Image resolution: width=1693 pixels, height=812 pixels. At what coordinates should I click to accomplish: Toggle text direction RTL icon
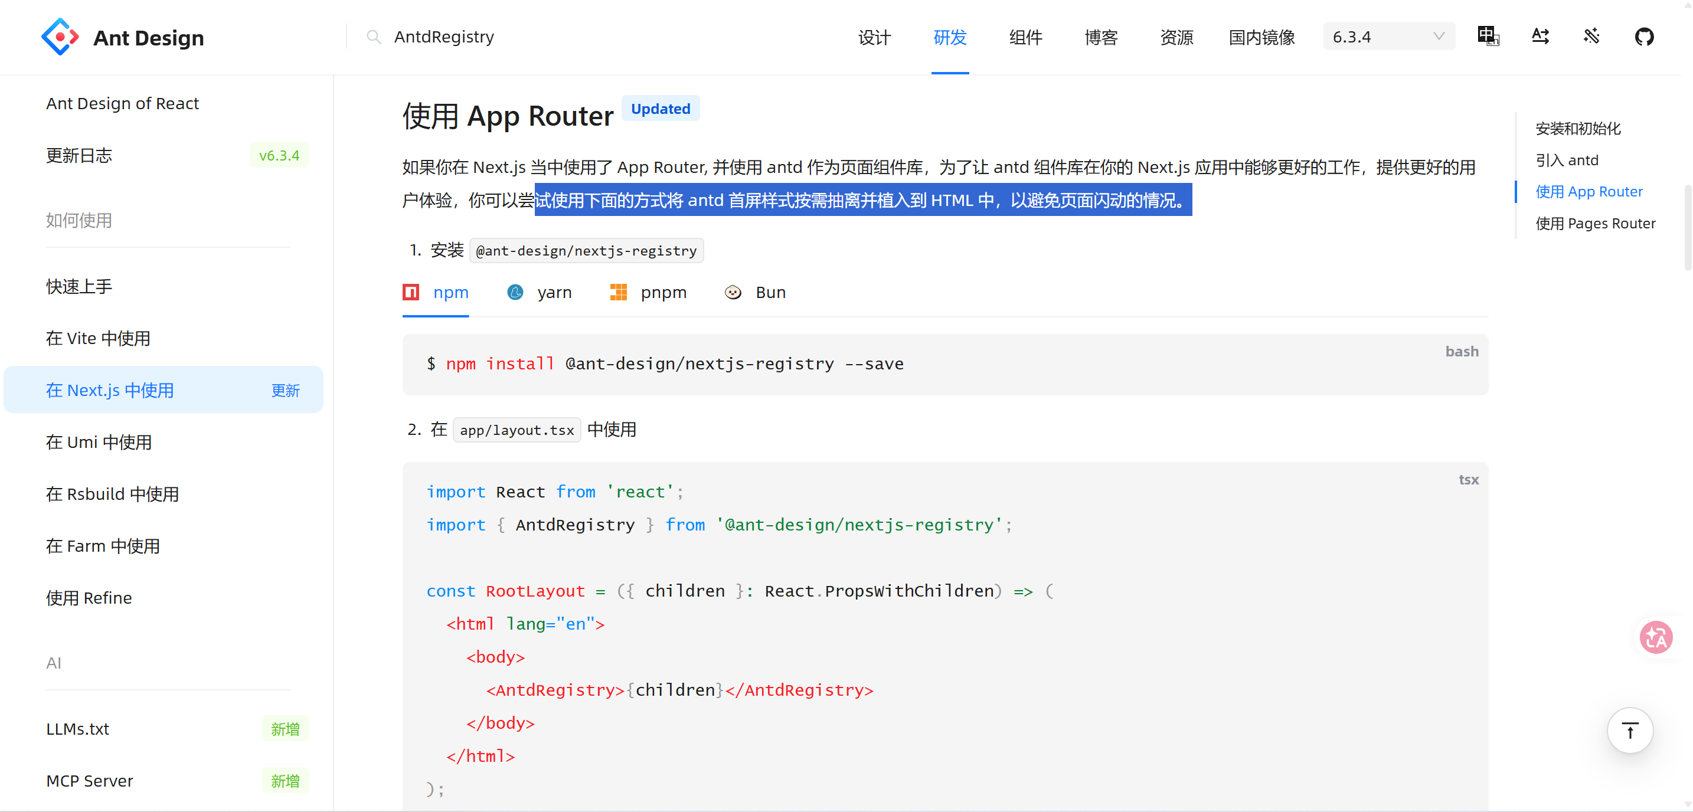click(x=1540, y=37)
